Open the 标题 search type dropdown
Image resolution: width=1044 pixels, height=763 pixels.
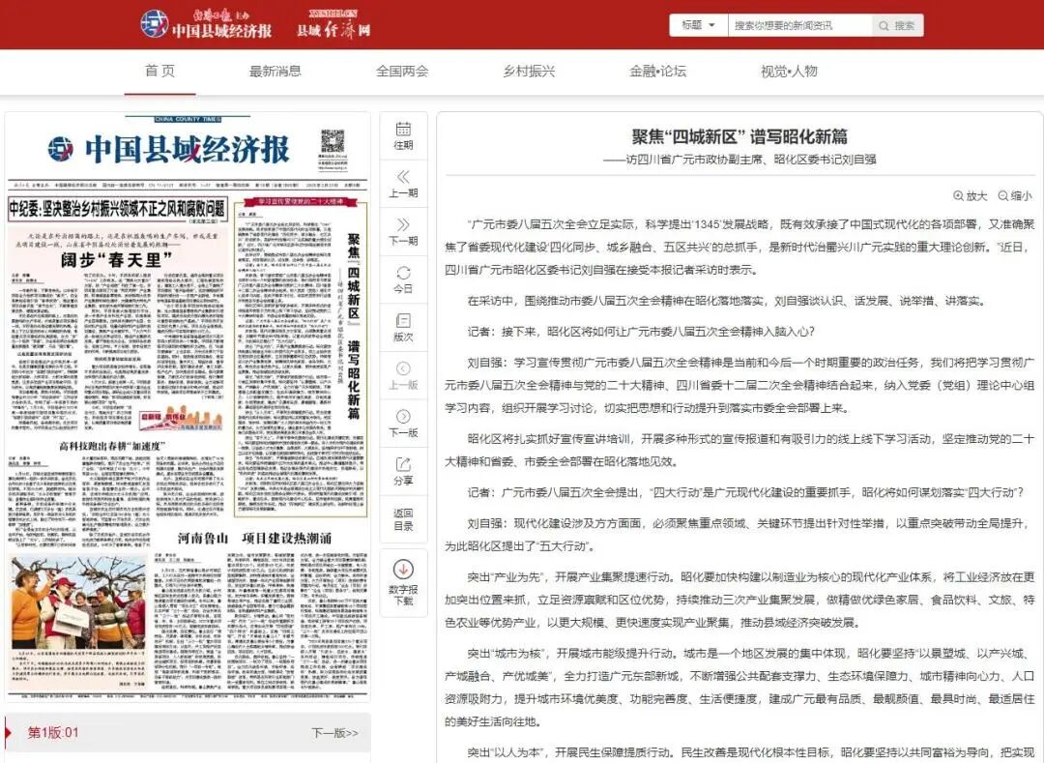click(x=699, y=25)
